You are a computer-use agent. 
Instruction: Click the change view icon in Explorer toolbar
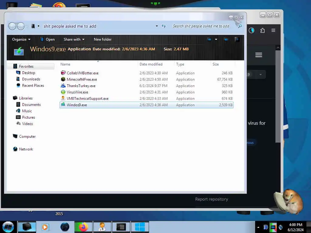pos(210,39)
